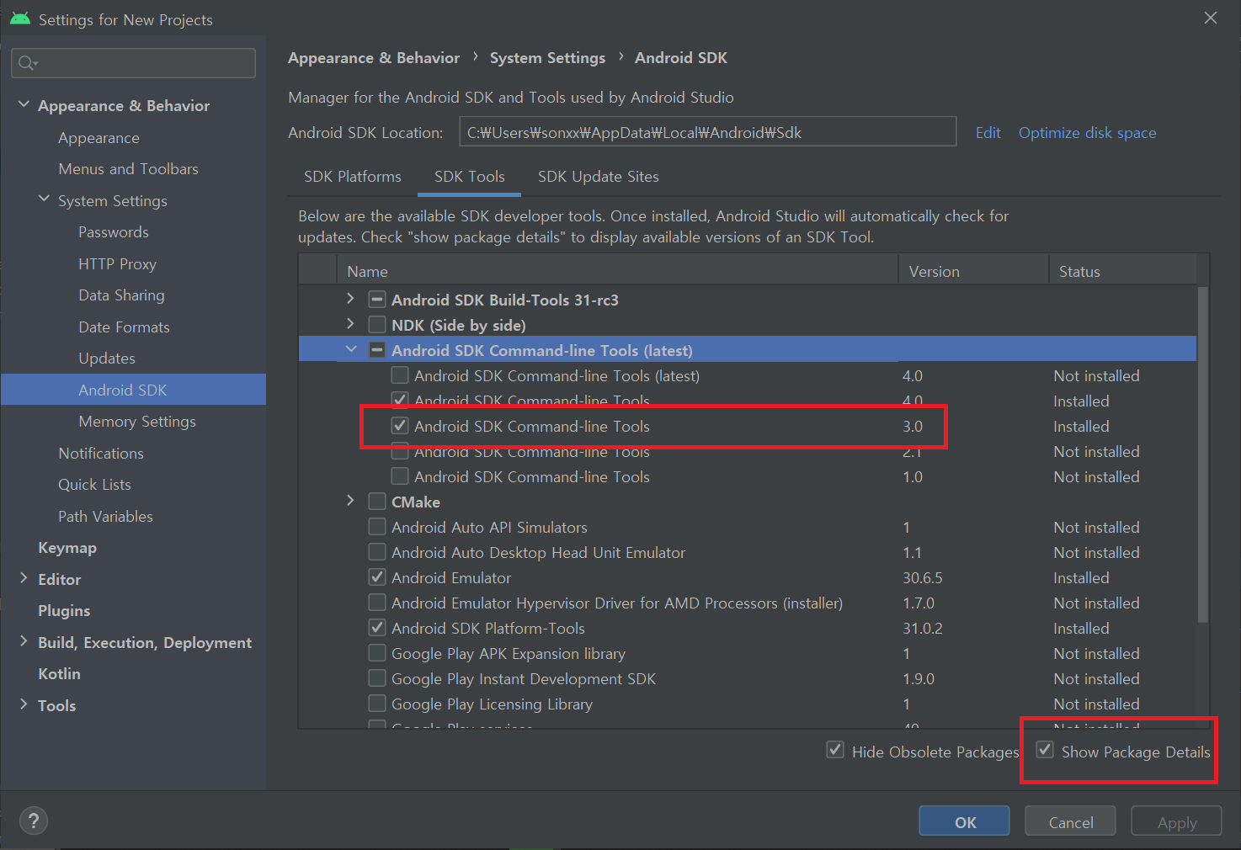
Task: Collapse System Settings tree node
Action: click(44, 199)
